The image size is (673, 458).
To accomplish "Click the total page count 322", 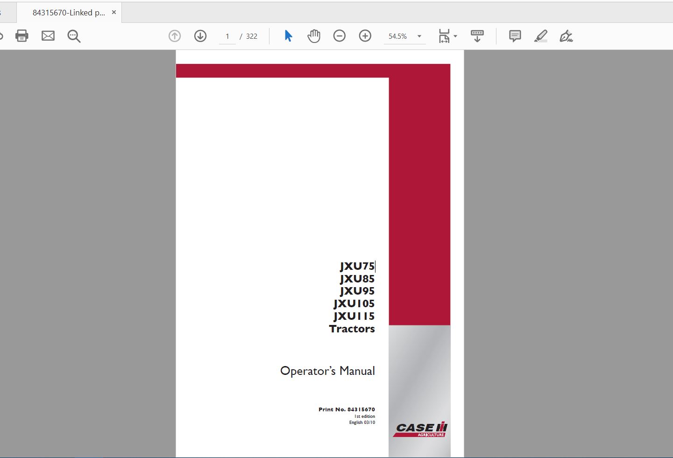I will [x=252, y=36].
